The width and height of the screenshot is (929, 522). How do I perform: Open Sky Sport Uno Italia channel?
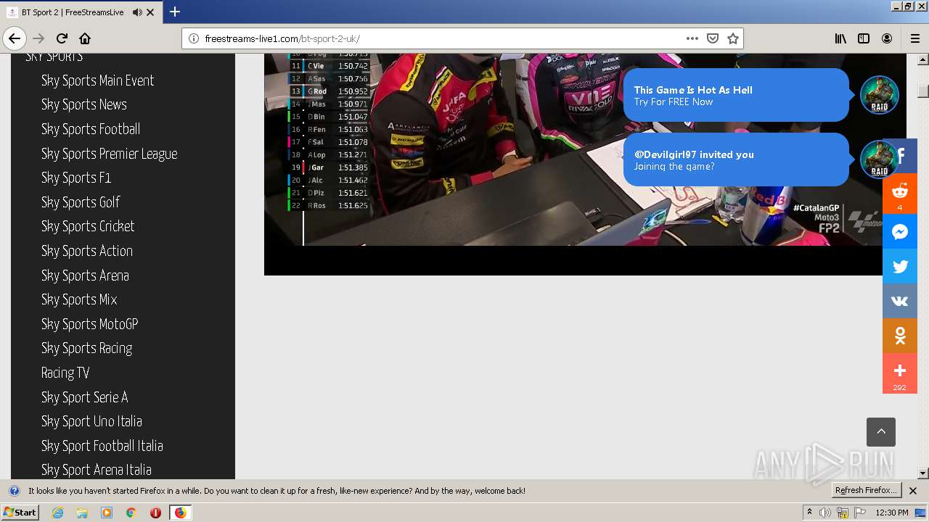(91, 421)
